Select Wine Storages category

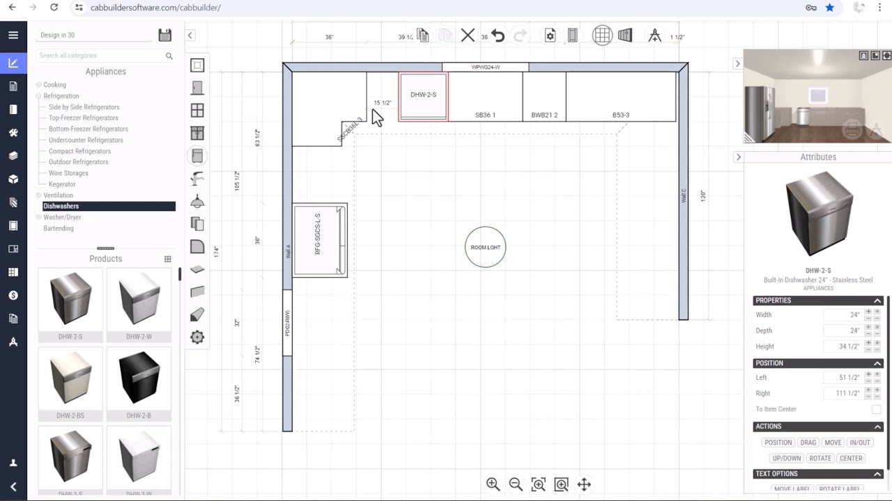[68, 173]
